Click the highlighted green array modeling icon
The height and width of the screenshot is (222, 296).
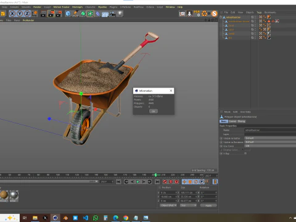click(90, 14)
